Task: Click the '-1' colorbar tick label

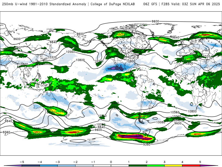Action: (93, 162)
